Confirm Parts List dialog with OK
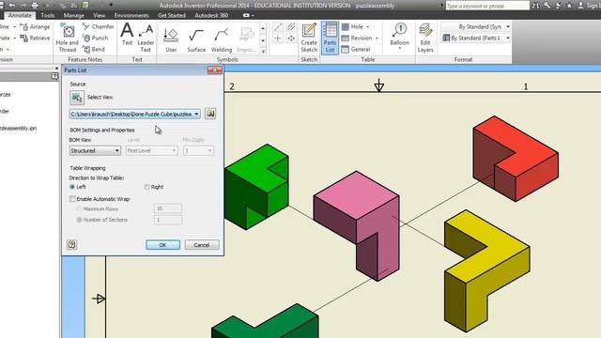The width and height of the screenshot is (601, 338). click(162, 245)
